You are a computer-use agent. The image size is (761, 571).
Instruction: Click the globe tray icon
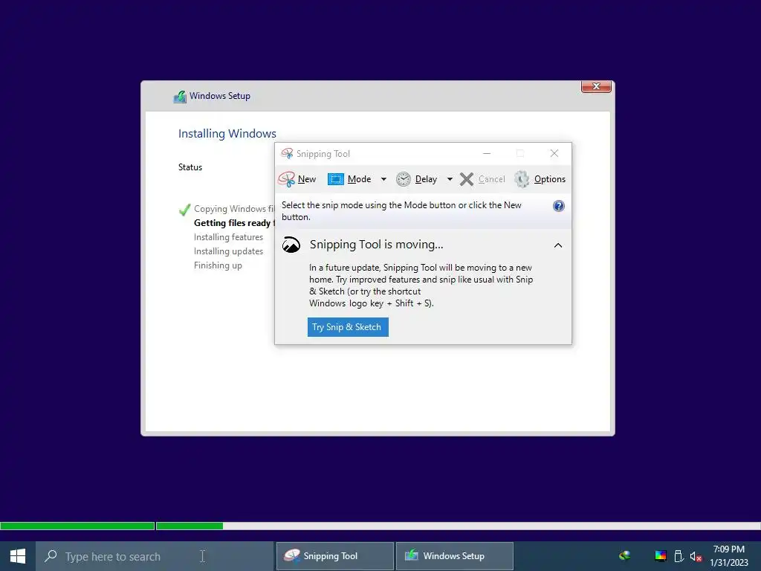[x=624, y=556]
